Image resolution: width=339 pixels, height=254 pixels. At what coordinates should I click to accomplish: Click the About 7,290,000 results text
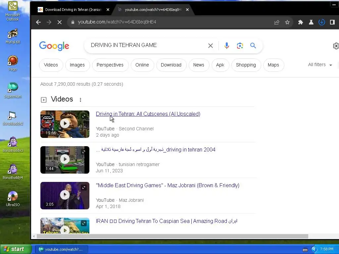click(81, 84)
